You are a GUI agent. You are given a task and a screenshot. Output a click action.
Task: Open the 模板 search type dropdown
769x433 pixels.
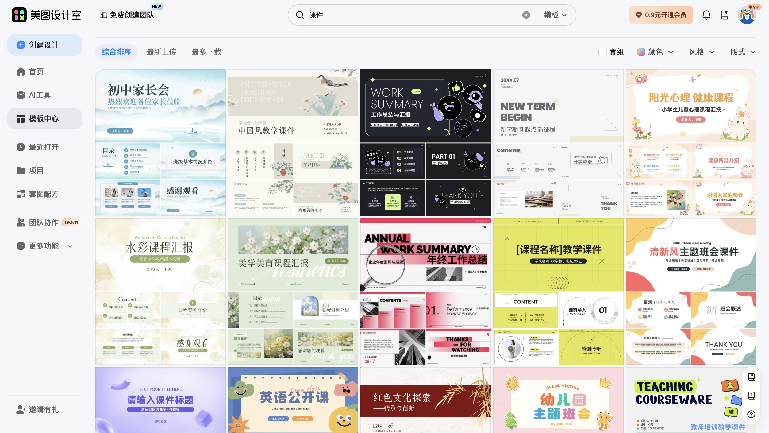pos(555,15)
